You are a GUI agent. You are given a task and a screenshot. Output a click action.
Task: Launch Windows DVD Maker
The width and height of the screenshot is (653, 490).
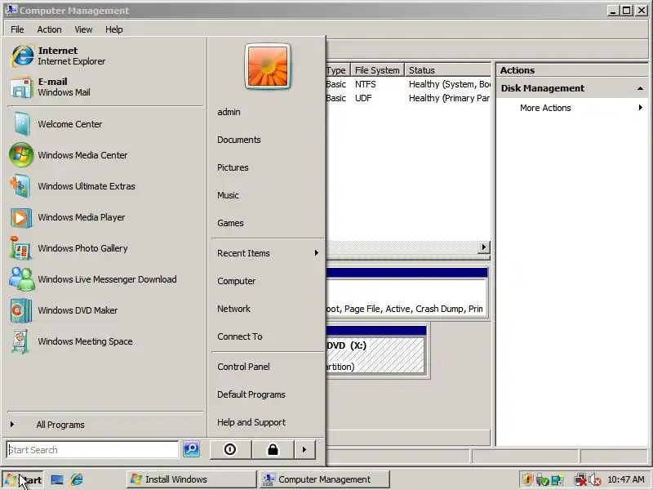pyautogui.click(x=104, y=310)
